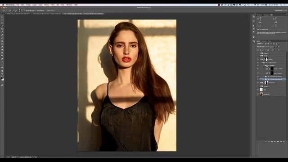Screen dimensions: 288x162
Task: Hide the Dodge and Burn group
Action: [258, 63]
